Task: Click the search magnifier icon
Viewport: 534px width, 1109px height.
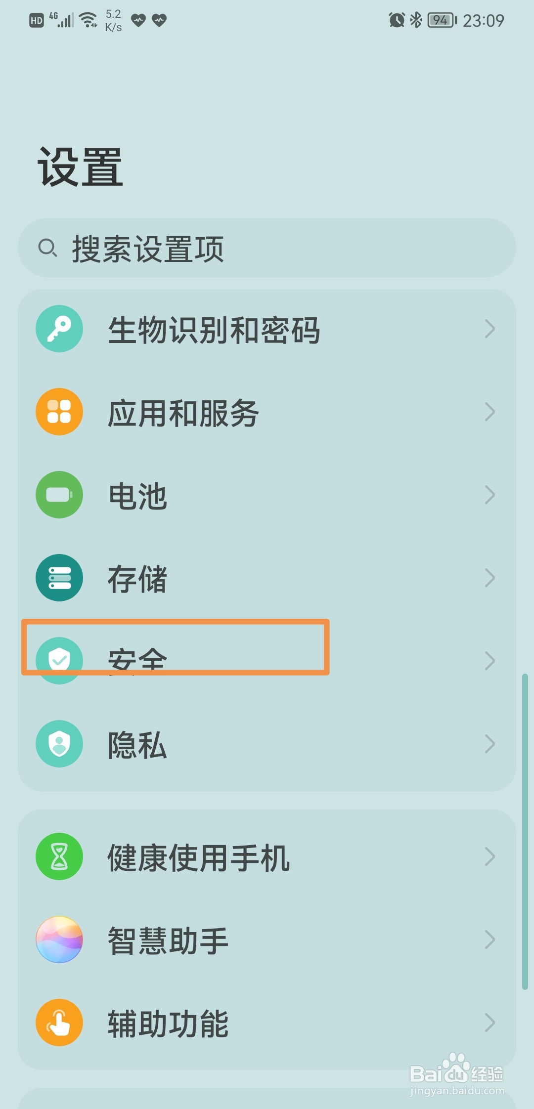Action: click(47, 248)
